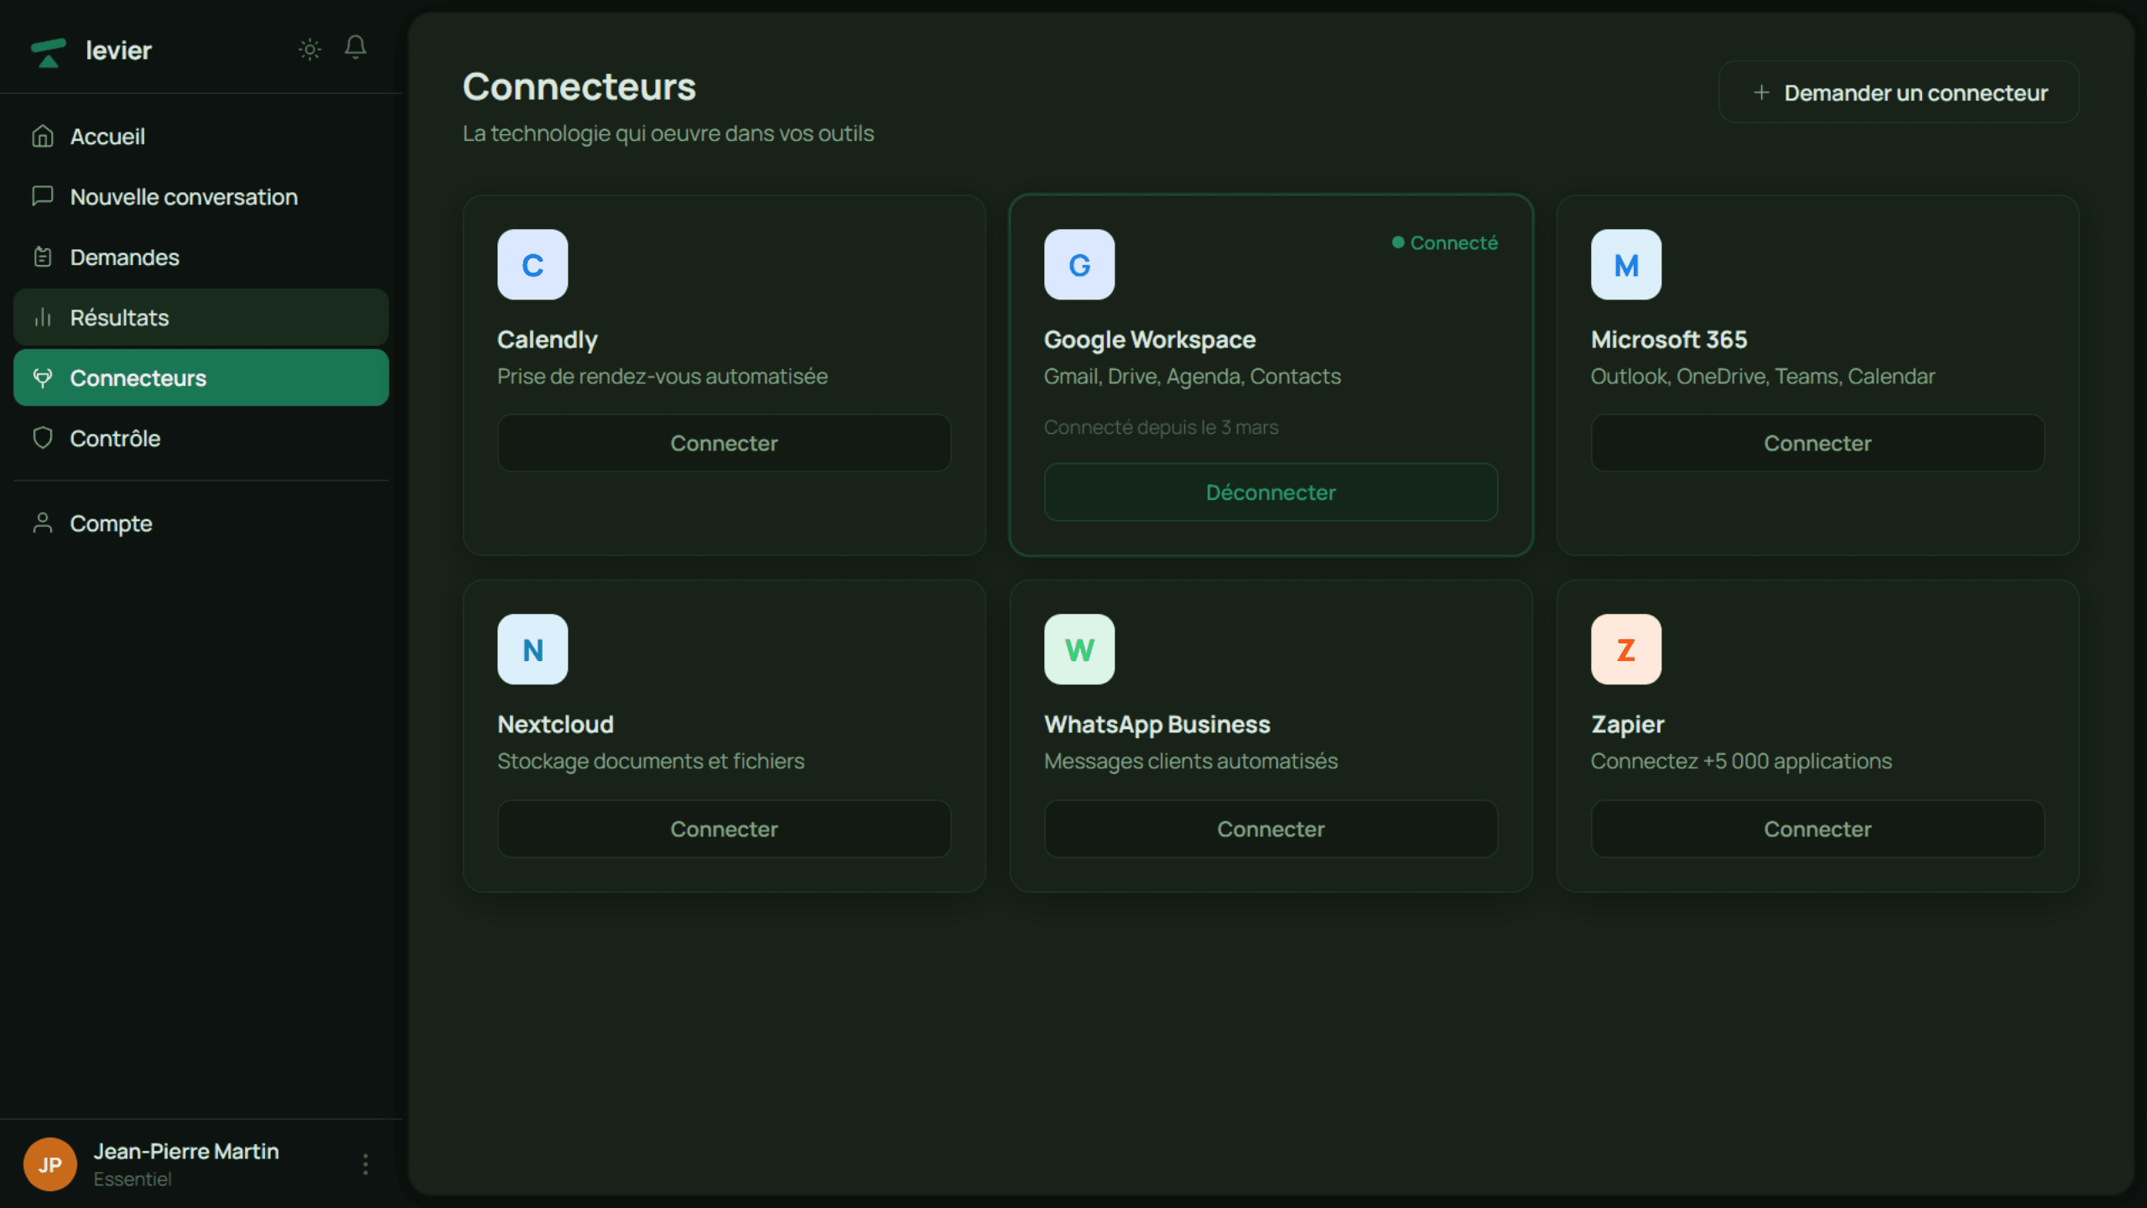Click the Nextcloud card title
Screen dimensions: 2147x1208
555,724
